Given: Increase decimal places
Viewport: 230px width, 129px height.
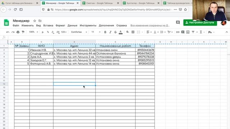Looking at the screenshot, I should click(x=58, y=32).
